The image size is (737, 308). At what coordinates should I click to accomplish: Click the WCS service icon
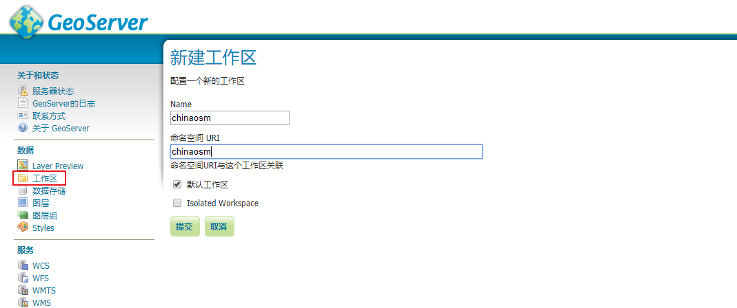[x=23, y=265]
